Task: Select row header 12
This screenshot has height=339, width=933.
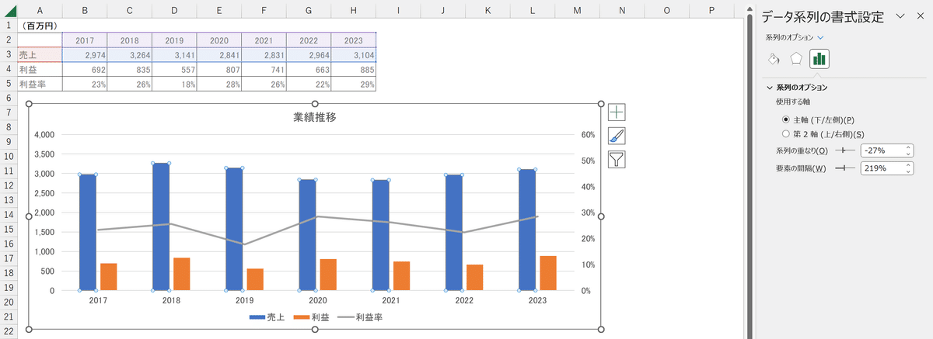Action: click(x=8, y=185)
